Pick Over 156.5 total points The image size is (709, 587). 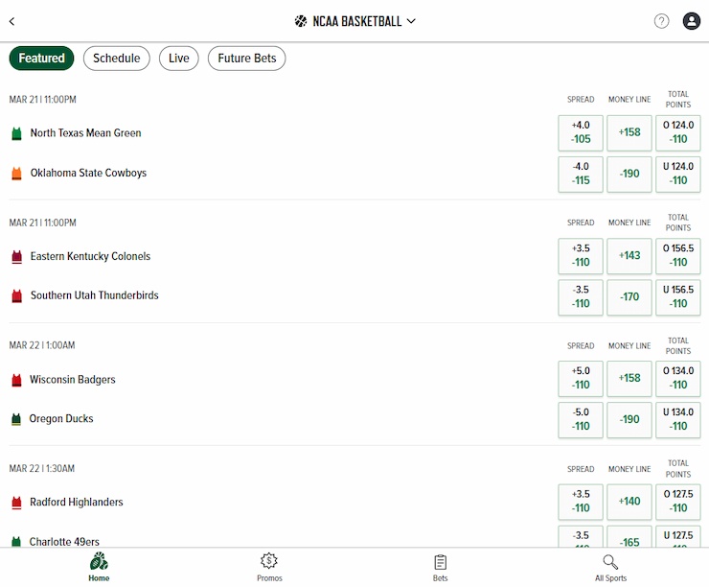tap(678, 256)
